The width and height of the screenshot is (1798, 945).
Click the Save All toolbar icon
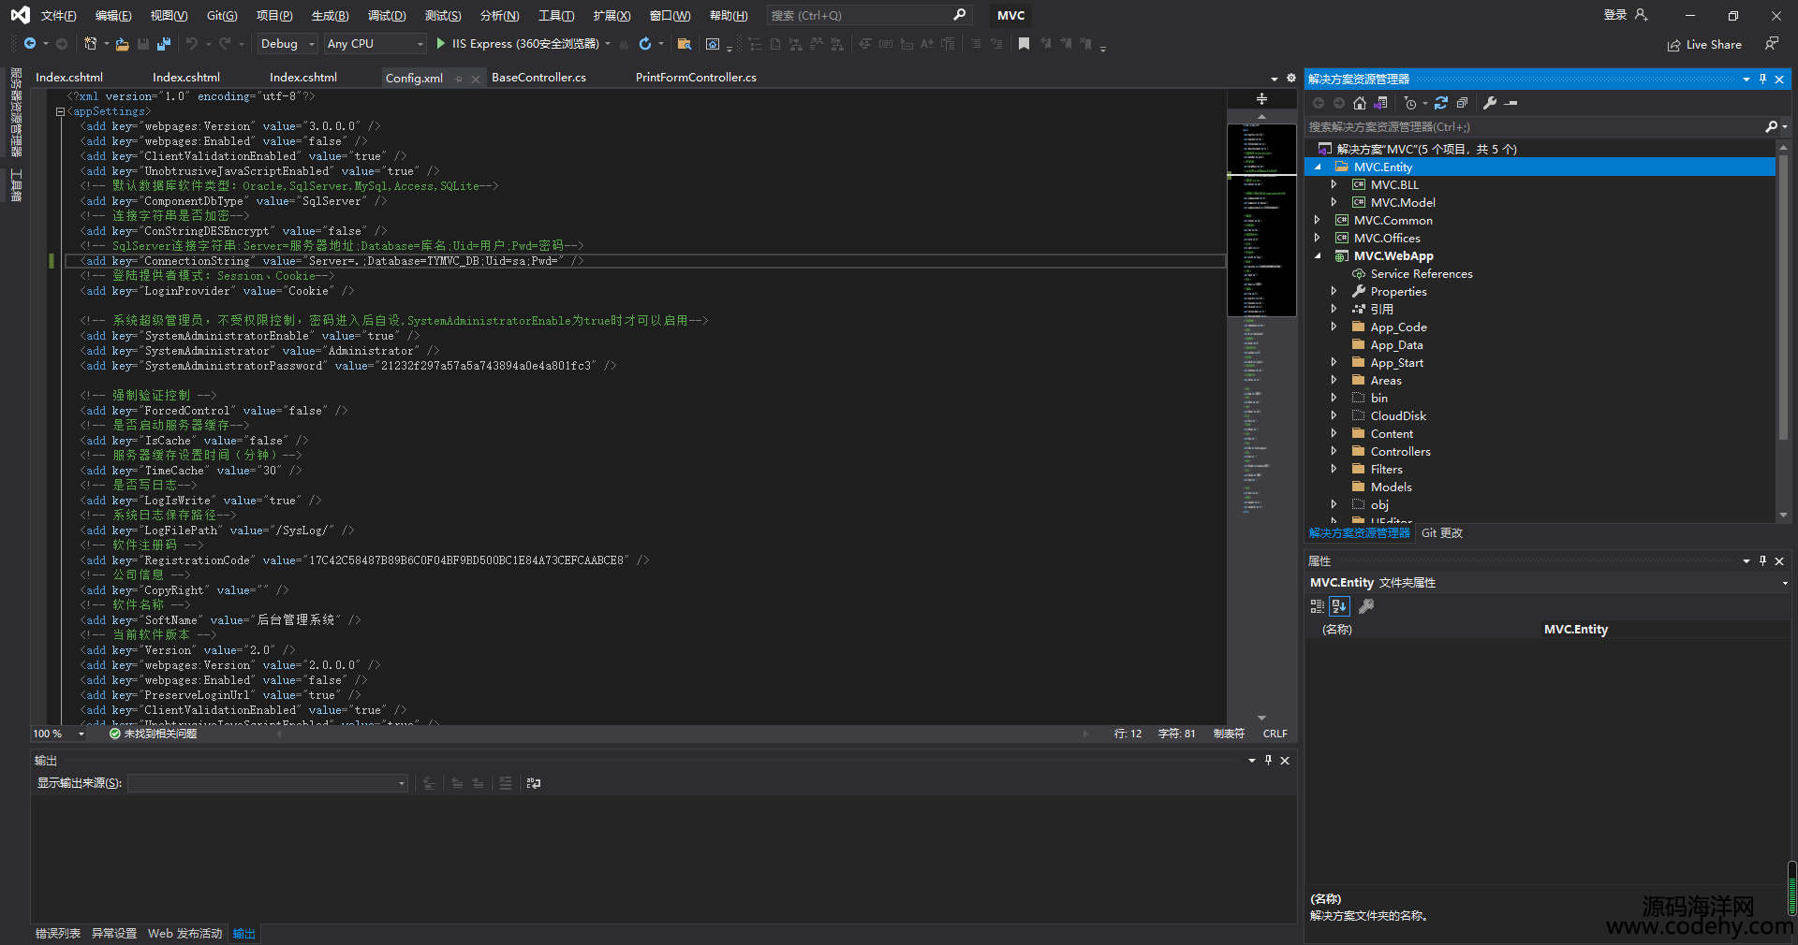point(164,44)
